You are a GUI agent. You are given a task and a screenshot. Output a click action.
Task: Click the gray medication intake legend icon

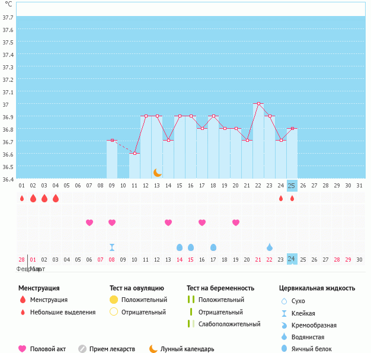(82, 349)
